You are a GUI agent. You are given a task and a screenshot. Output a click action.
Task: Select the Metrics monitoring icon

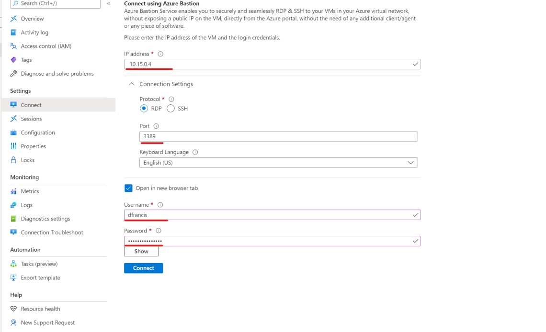13,191
